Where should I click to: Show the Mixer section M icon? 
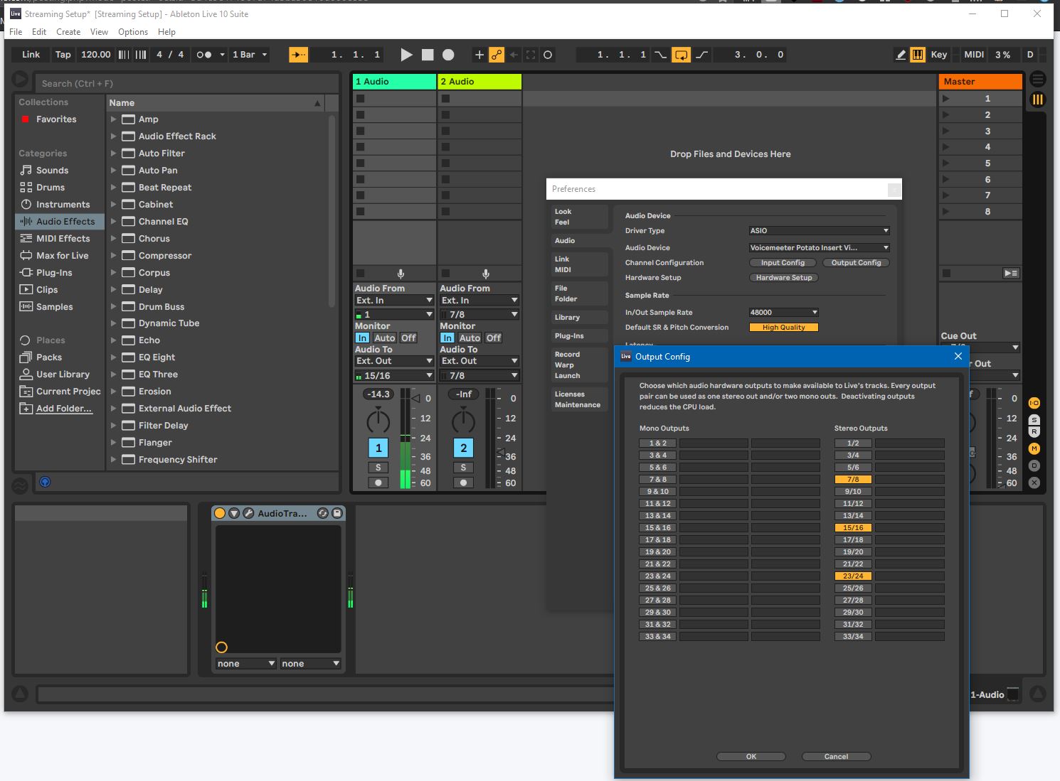tap(1034, 448)
